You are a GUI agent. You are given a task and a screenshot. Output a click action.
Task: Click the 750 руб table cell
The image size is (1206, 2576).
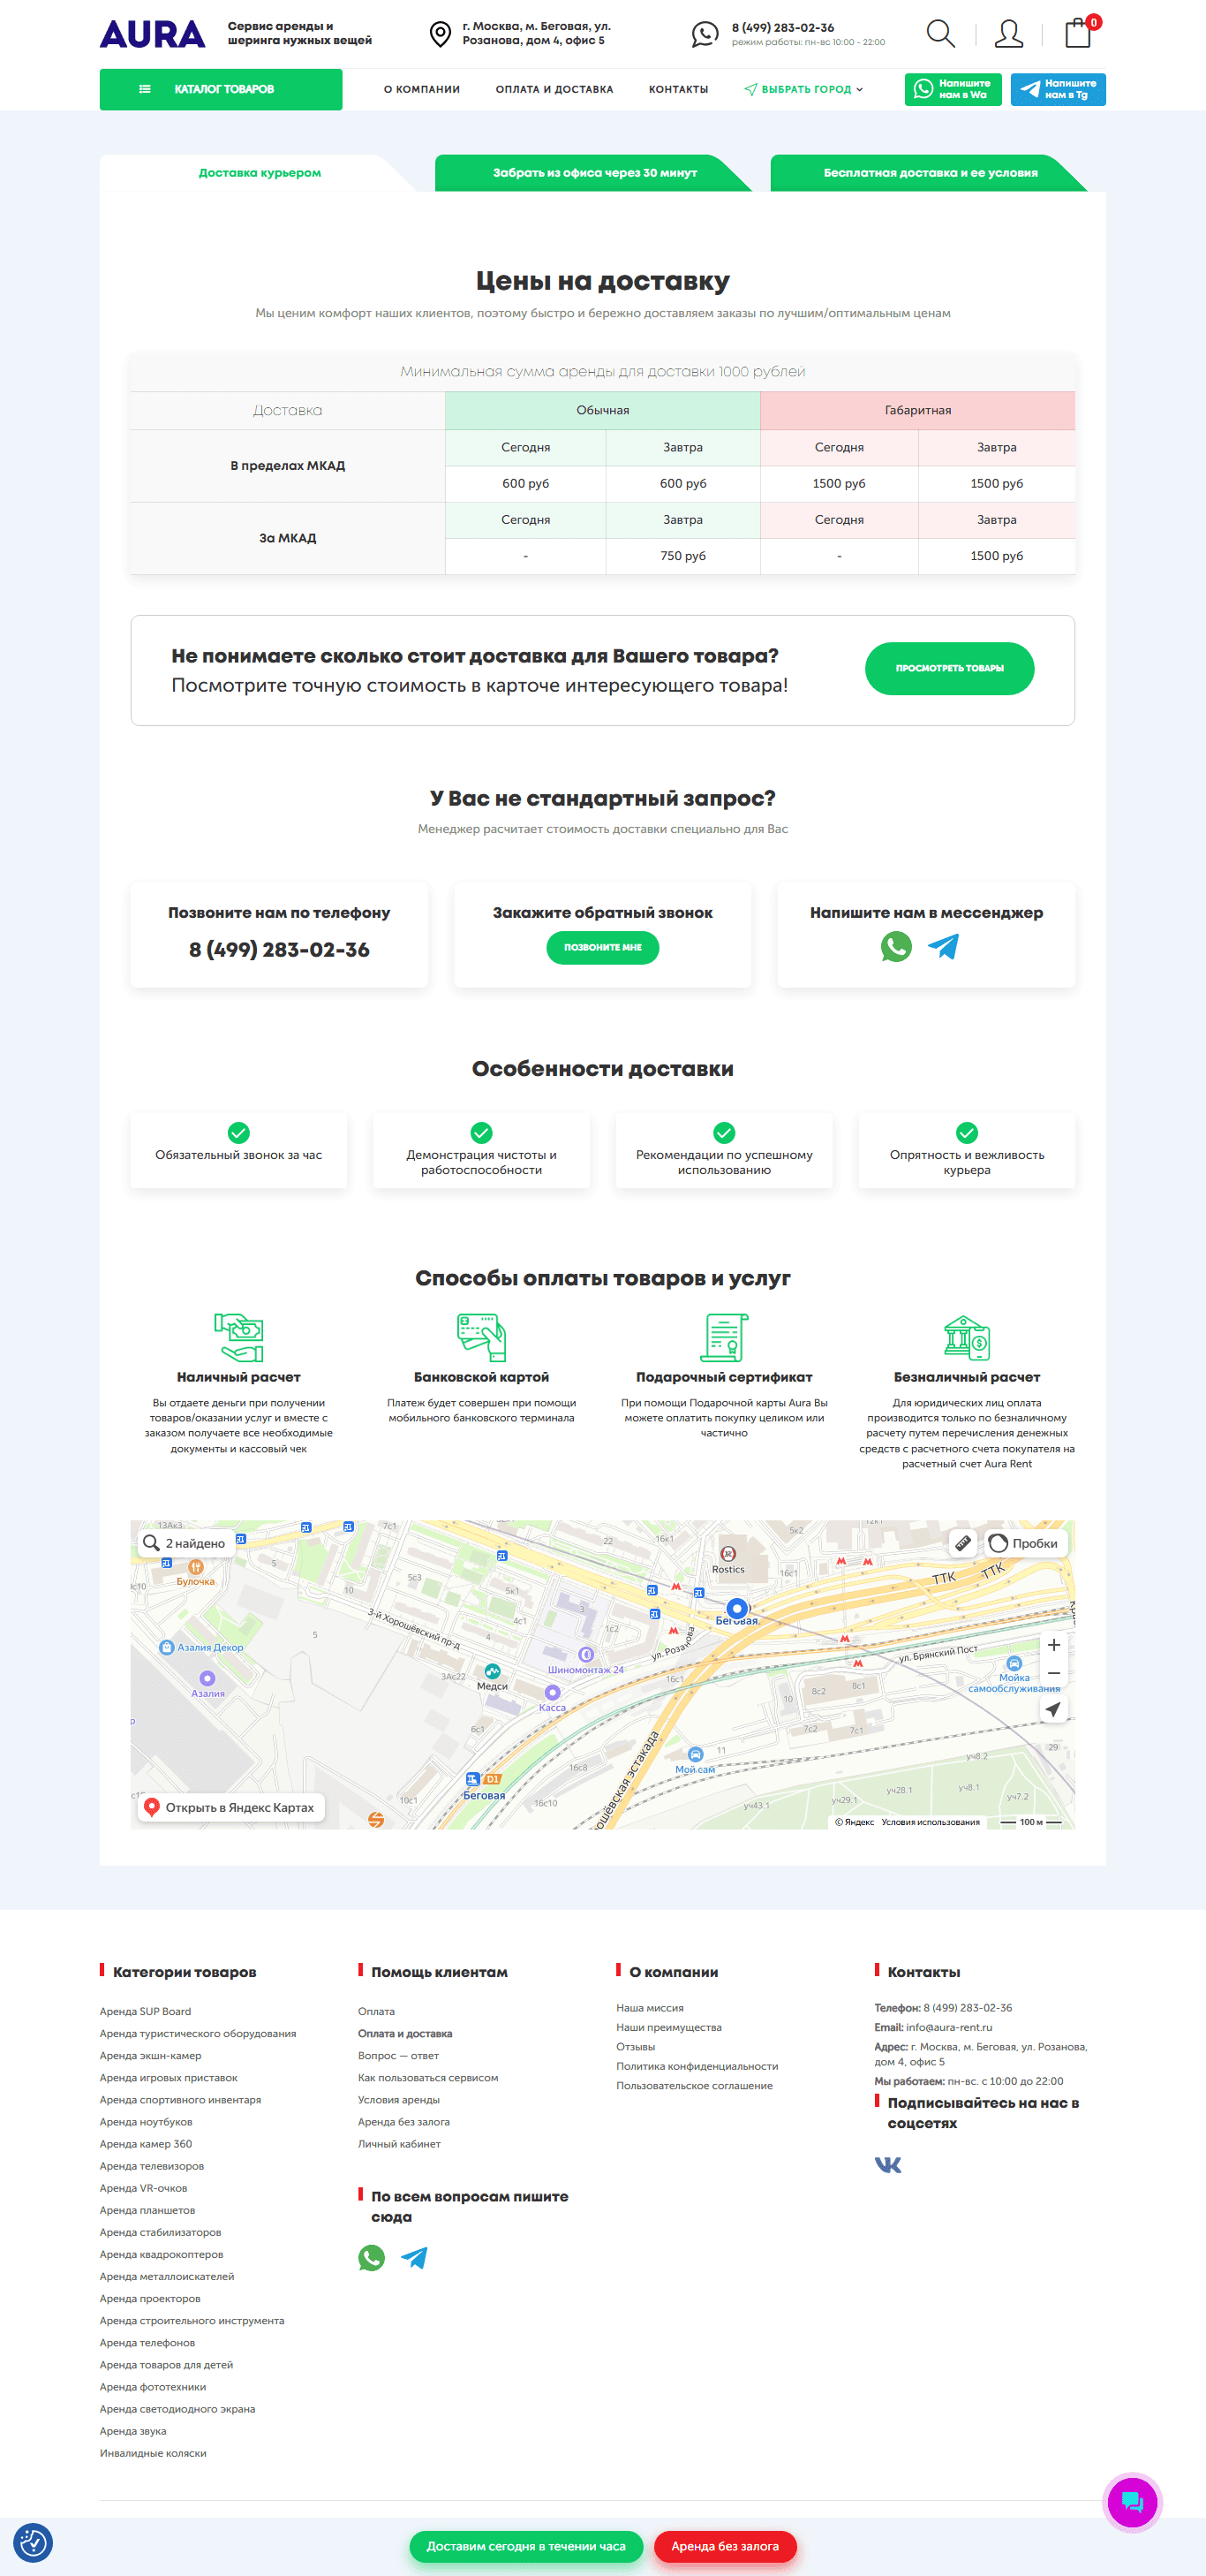(683, 556)
